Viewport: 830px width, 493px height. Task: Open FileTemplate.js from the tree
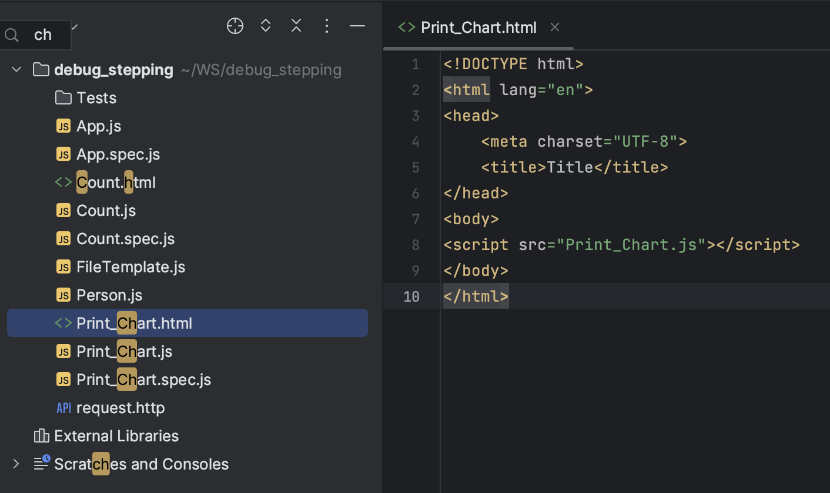[x=130, y=266]
